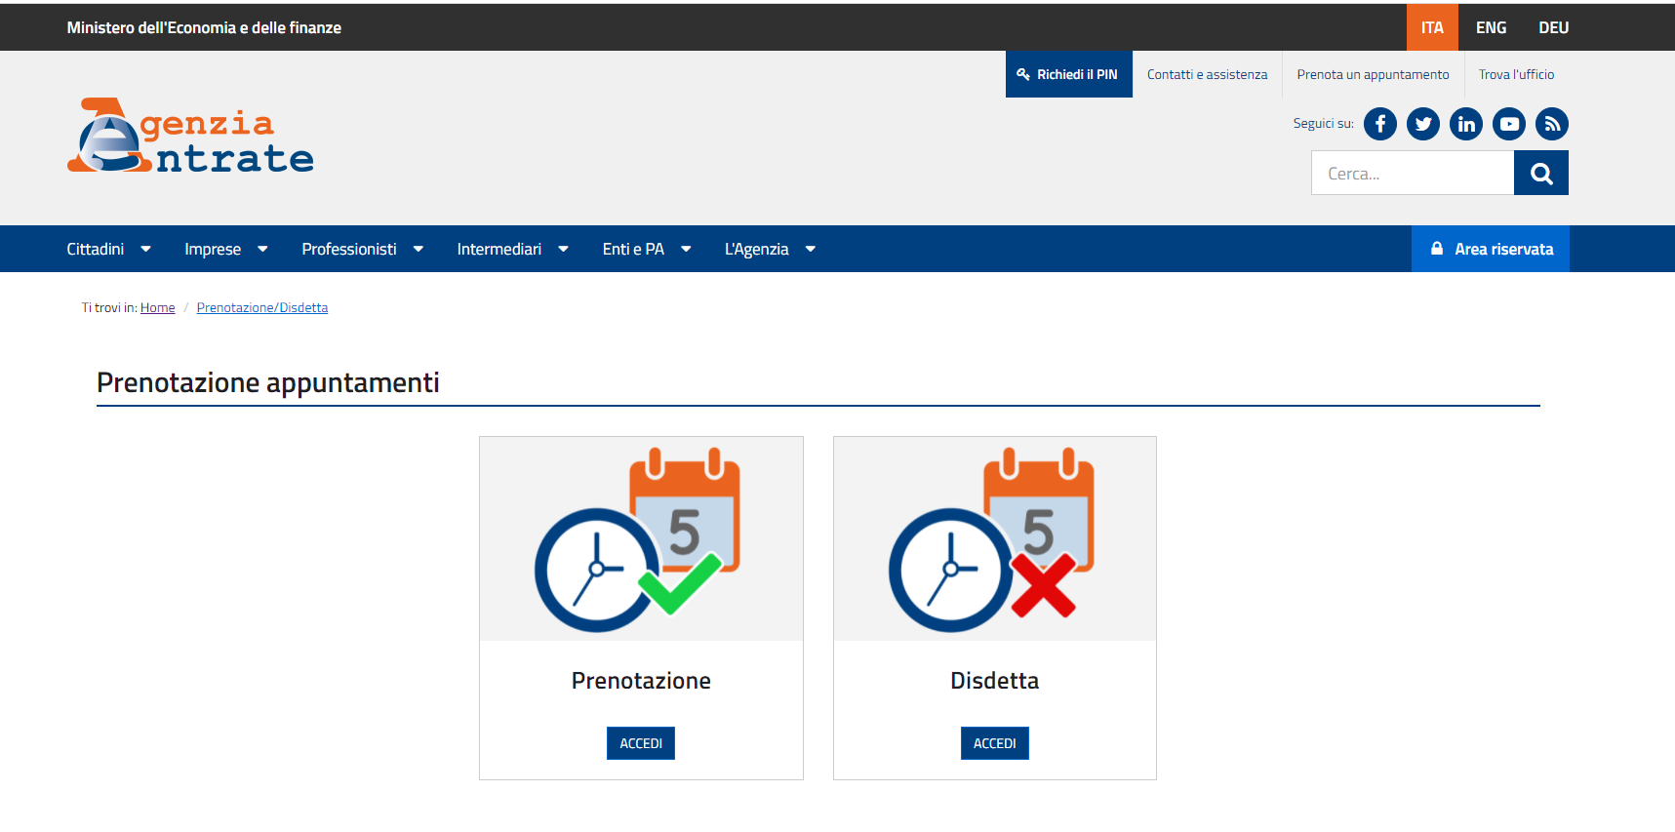
Task: Open Prenota un appuntamento link
Action: (x=1373, y=74)
